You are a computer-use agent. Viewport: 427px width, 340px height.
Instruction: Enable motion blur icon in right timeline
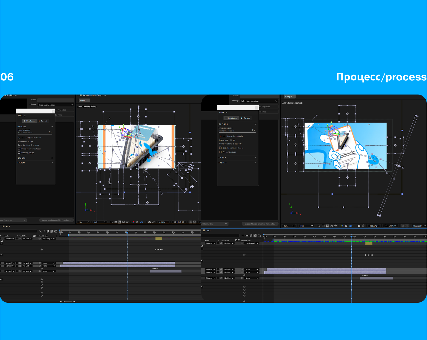(x=255, y=236)
